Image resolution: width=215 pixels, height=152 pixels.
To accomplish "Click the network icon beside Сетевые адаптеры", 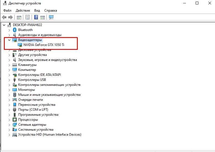I will (x=15, y=125).
